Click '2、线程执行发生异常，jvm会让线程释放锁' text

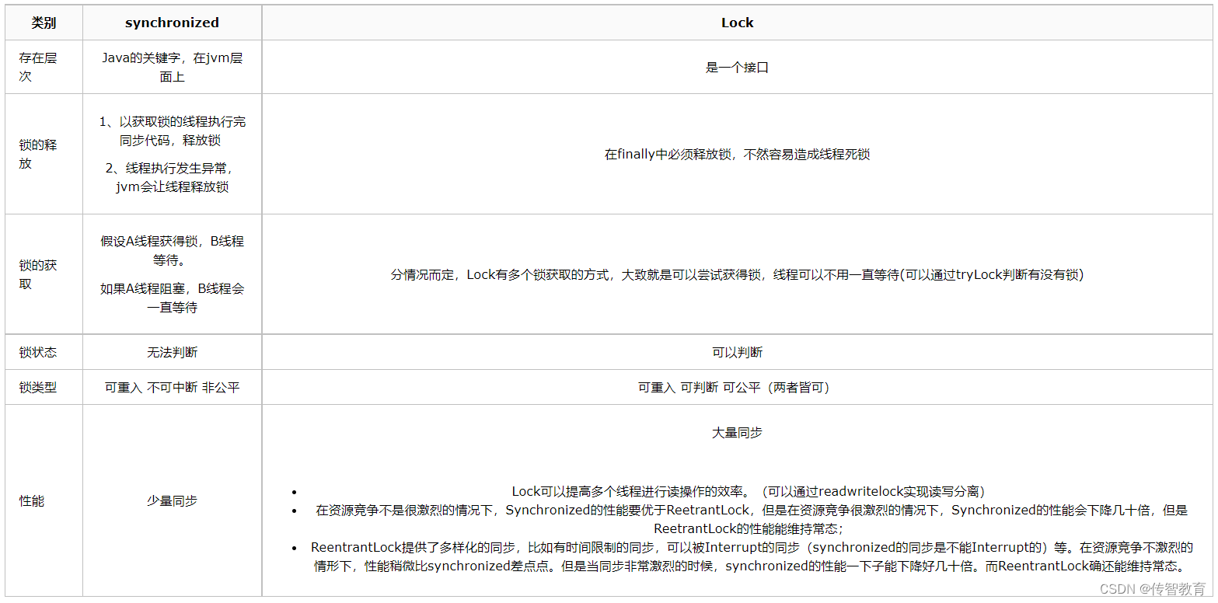(172, 177)
